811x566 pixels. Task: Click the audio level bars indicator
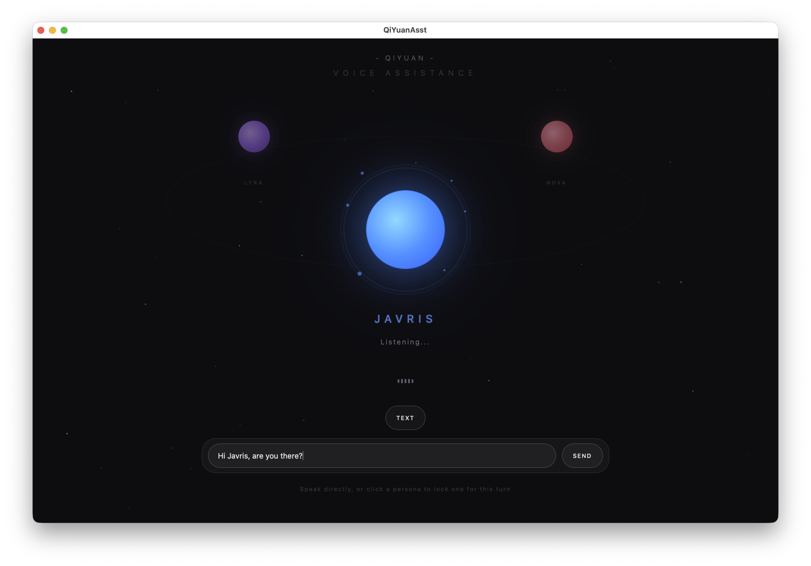click(405, 381)
